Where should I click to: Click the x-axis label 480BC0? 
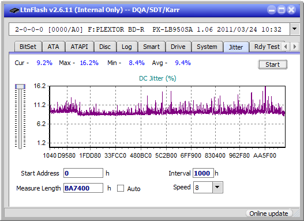click(141, 155)
